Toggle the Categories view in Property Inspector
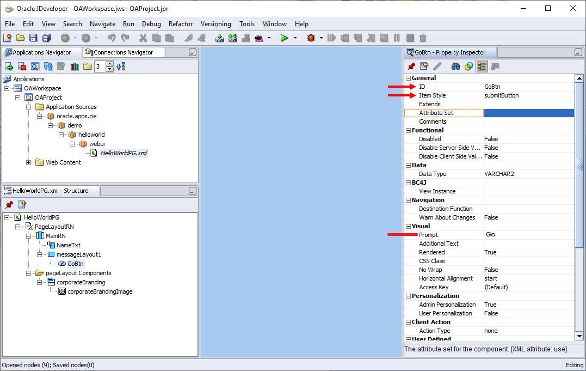The width and height of the screenshot is (586, 371). click(x=482, y=66)
